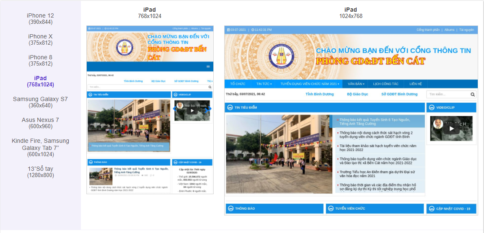Image resolution: width=484 pixels, height=233 pixels.
Task: Choose Samsung Galaxy S7 from device list
Action: click(40, 102)
